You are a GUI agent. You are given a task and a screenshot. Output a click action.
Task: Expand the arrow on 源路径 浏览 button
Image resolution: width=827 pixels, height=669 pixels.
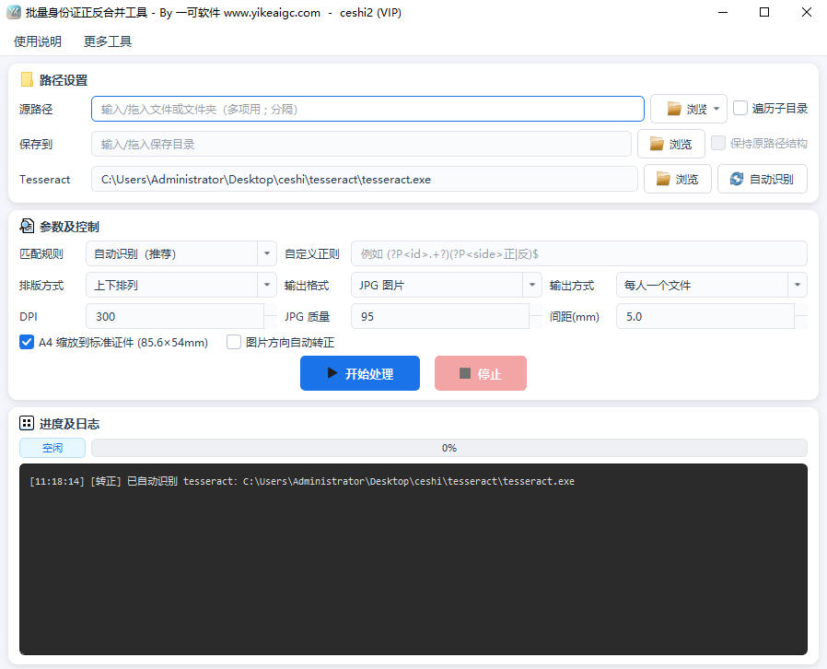tap(716, 109)
